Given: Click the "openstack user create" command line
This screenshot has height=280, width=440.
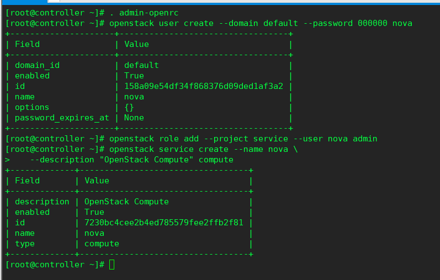Looking at the screenshot, I should pyautogui.click(x=261, y=23).
